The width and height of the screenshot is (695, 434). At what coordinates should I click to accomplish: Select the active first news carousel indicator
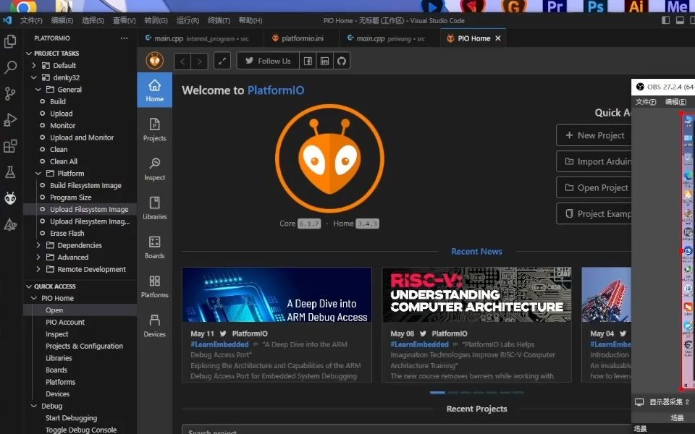coord(437,392)
